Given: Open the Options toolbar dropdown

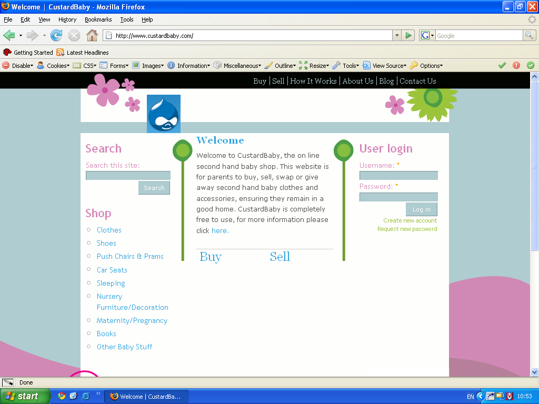Looking at the screenshot, I should (x=426, y=65).
